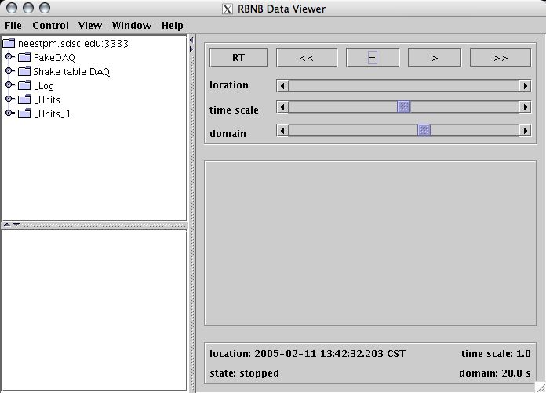The height and width of the screenshot is (393, 546).
Task: Select the _Units_1 folder icon
Action: click(24, 114)
